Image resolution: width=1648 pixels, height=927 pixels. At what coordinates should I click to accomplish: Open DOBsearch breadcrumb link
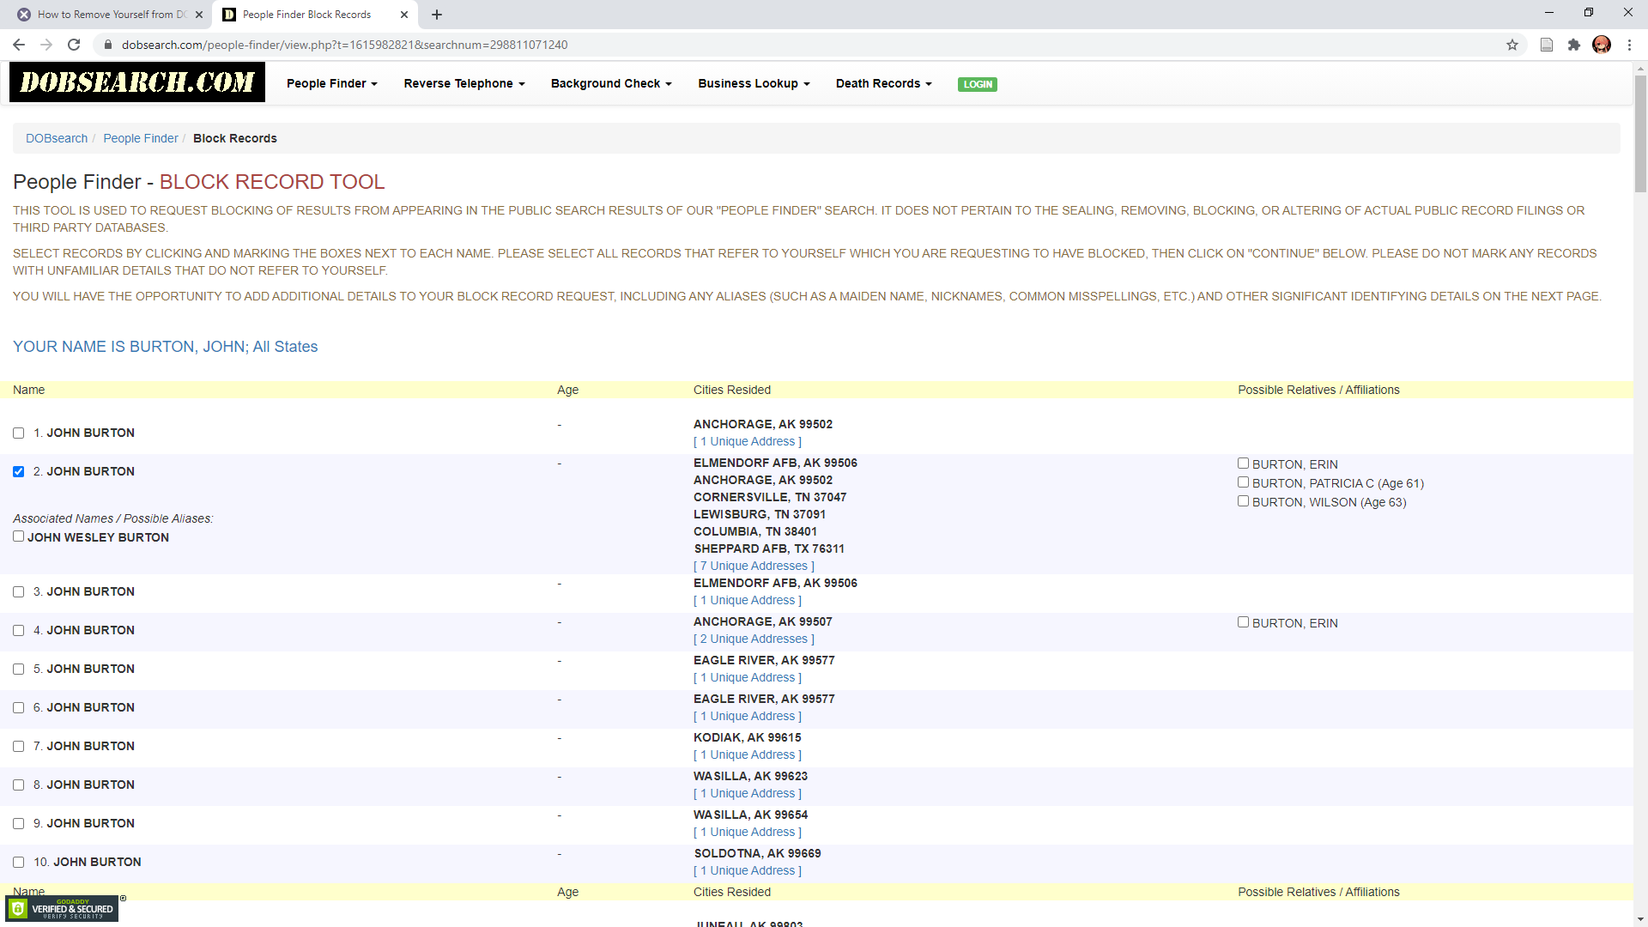[57, 138]
